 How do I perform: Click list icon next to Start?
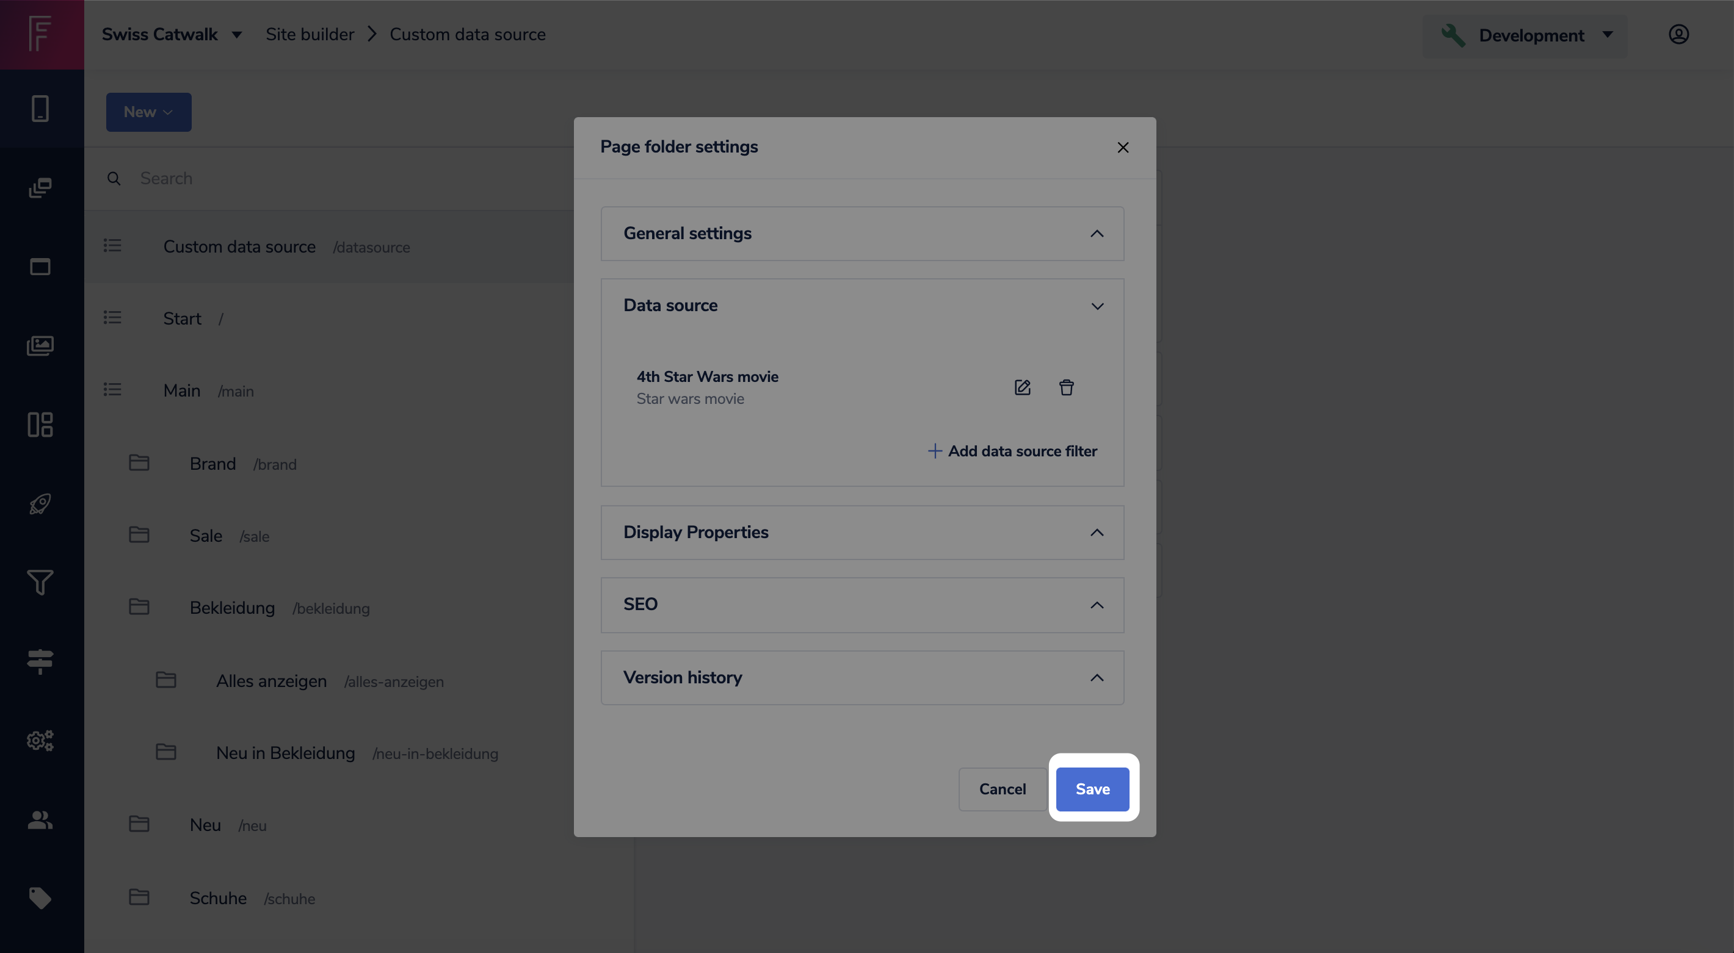(x=112, y=318)
